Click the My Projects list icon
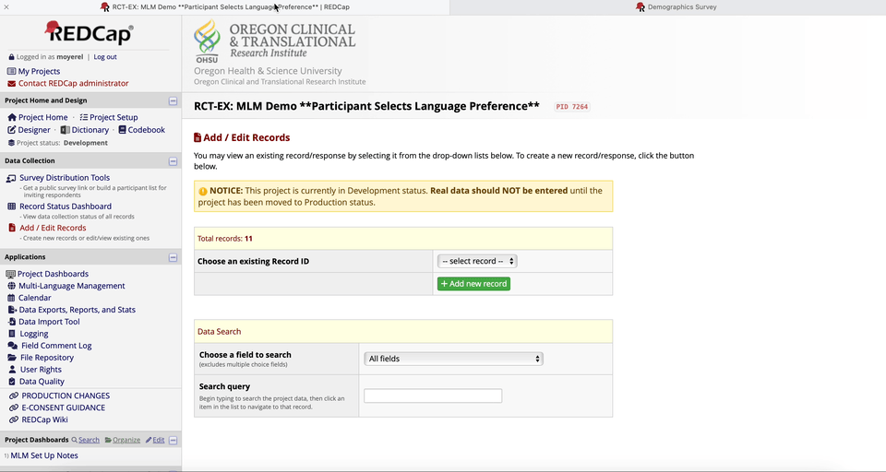886x472 pixels. (11, 71)
